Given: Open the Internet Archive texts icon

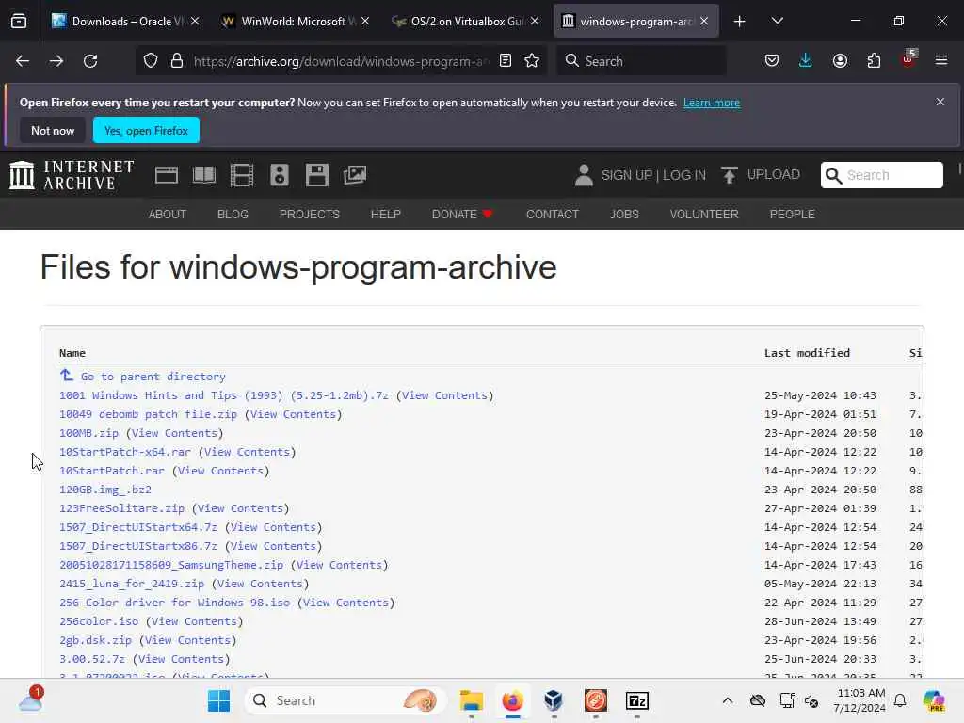Looking at the screenshot, I should coord(204,175).
